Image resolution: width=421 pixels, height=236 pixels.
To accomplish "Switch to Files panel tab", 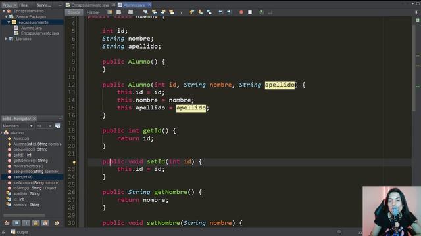I will [x=24, y=5].
